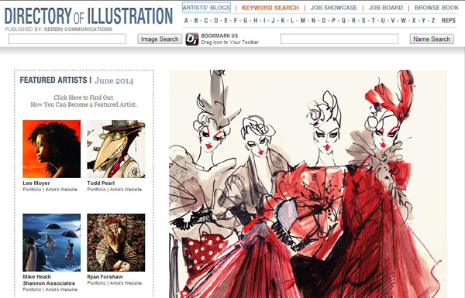Focus the name search text field
The width and height of the screenshot is (465, 298).
(339, 39)
